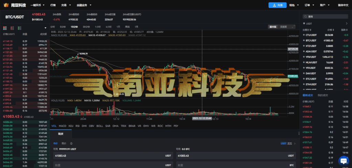This screenshot has width=352, height=168.
Task: Switch to 我的成交 tab
Action: tap(323, 95)
